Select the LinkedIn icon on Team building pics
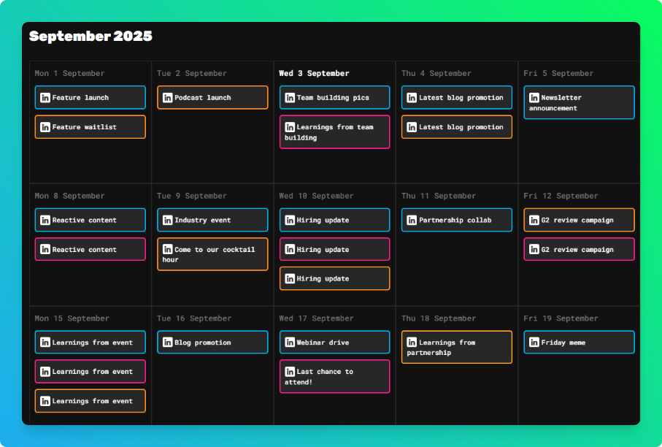The height and width of the screenshot is (447, 662). tap(289, 97)
